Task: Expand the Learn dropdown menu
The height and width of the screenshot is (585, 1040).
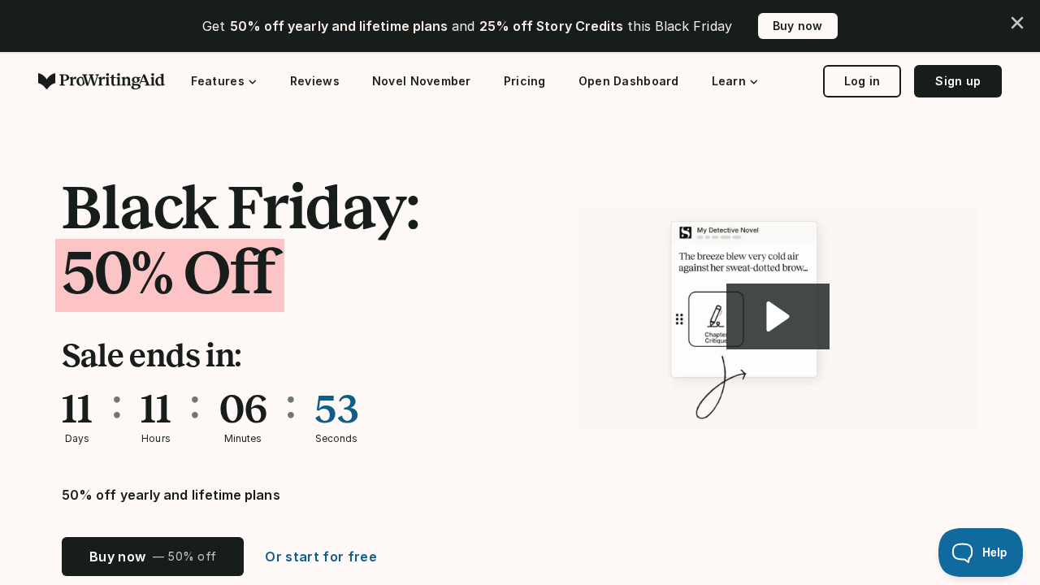Action: click(734, 81)
